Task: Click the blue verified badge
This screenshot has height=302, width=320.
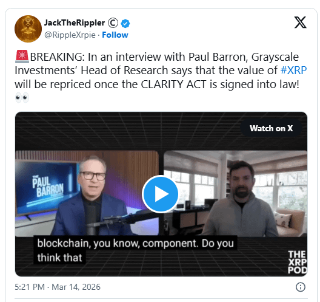Action: [125, 23]
